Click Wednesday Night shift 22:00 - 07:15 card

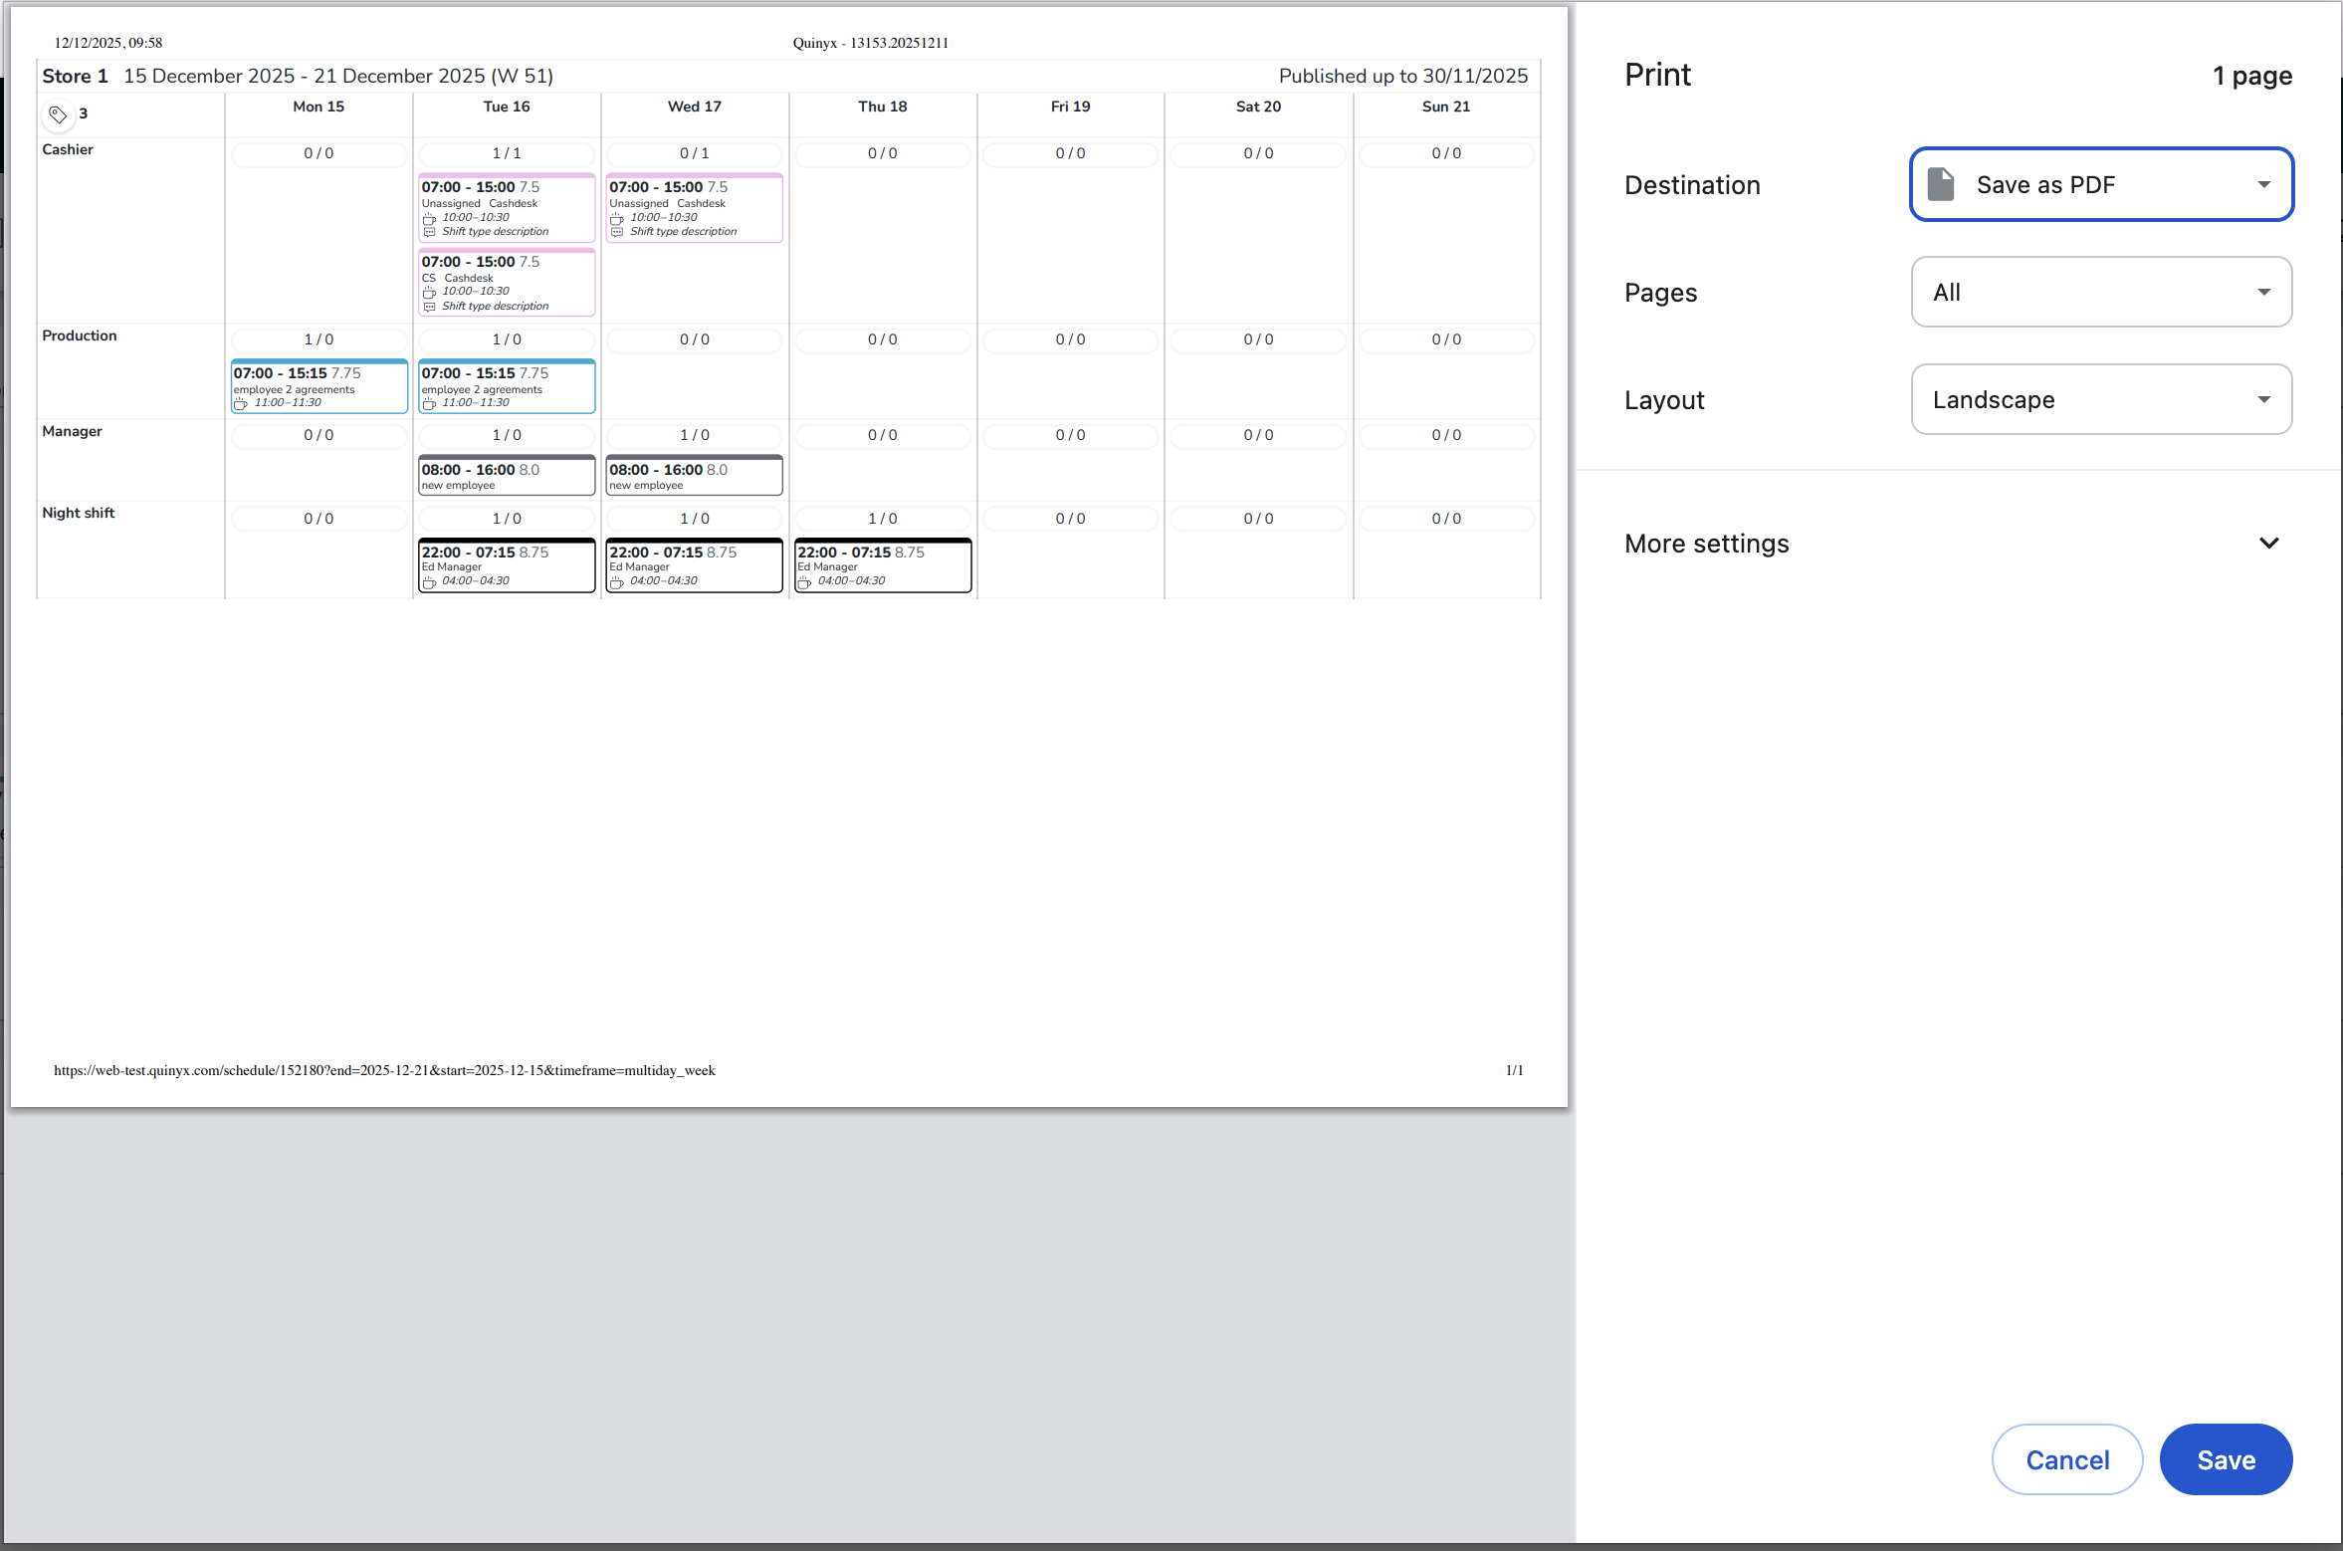pos(695,565)
